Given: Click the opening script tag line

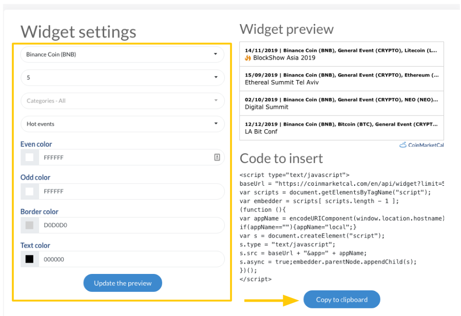Looking at the screenshot, I should click(294, 175).
